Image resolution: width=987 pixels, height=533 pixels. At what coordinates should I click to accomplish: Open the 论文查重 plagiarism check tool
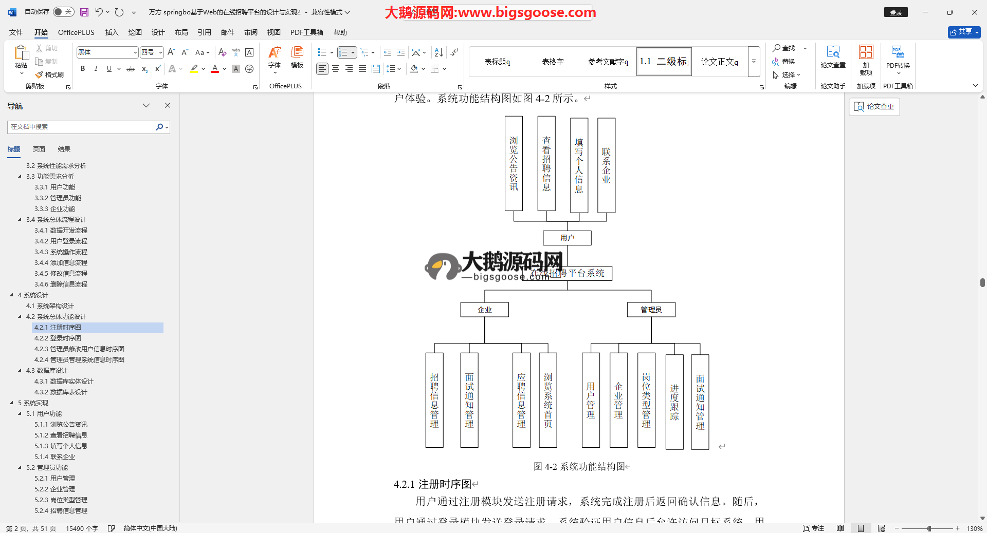point(833,56)
